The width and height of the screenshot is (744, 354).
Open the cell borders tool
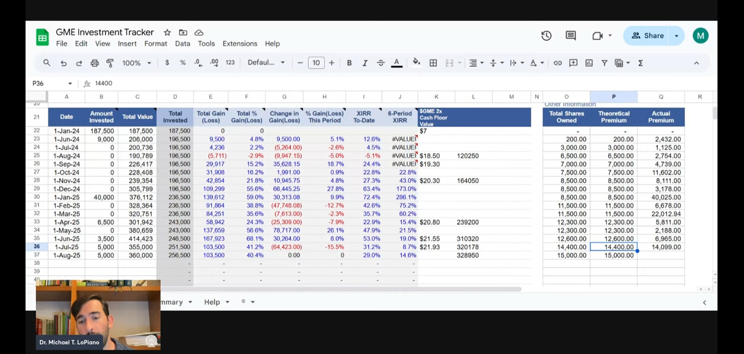[x=433, y=63]
